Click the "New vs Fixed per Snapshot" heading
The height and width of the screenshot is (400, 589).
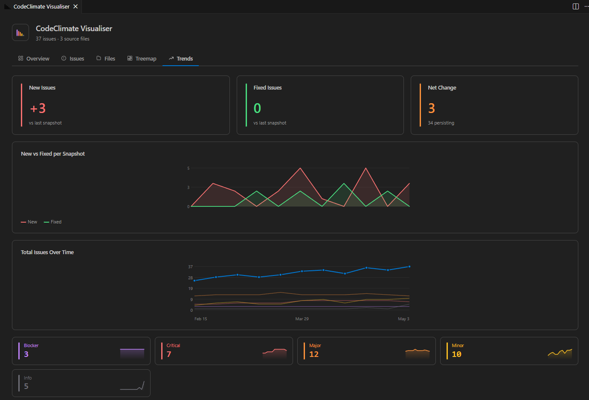pos(53,154)
